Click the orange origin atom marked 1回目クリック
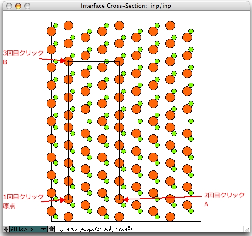The width and height of the screenshot is (252, 236). tap(68, 199)
